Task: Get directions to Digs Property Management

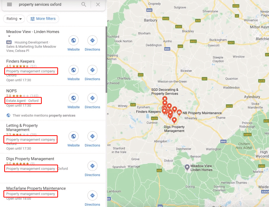Action: [x=92, y=166]
